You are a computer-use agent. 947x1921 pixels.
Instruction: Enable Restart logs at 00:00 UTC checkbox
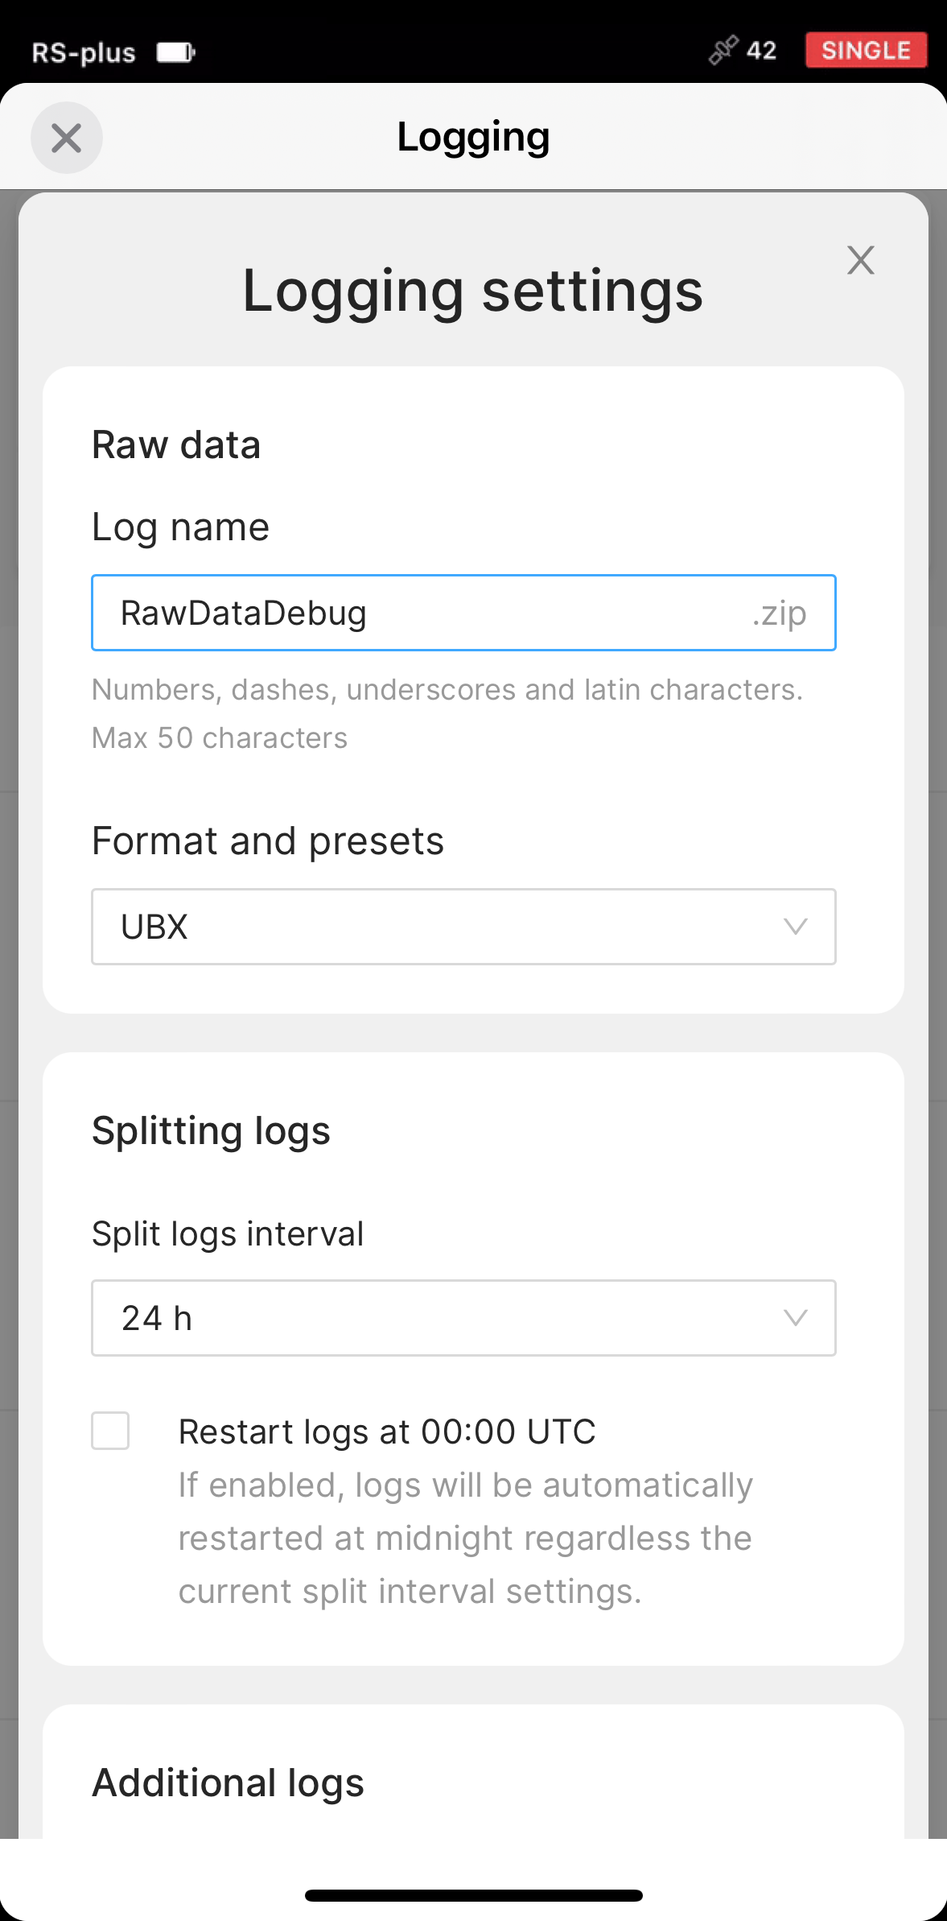(110, 1431)
